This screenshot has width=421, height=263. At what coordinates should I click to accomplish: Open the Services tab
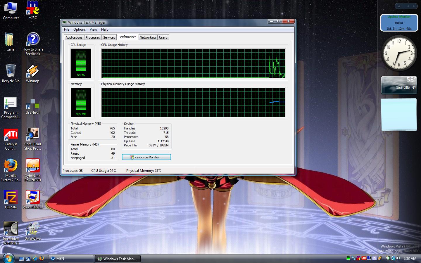(109, 37)
